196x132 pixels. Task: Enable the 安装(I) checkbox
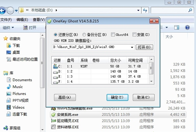click(134, 35)
